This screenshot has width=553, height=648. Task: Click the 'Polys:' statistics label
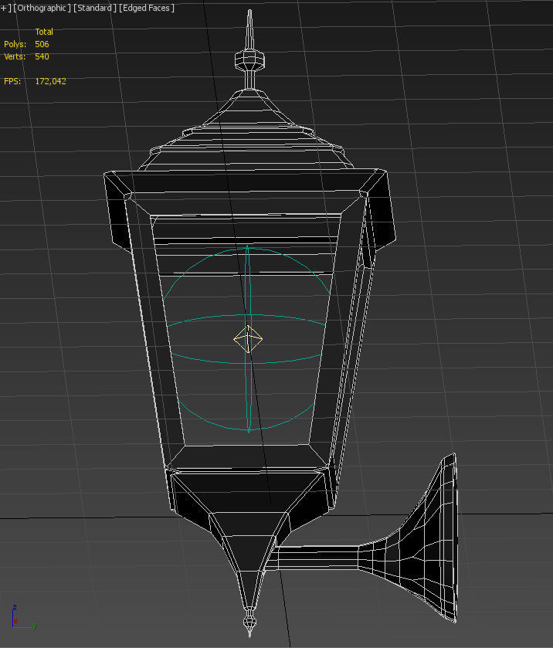(15, 44)
